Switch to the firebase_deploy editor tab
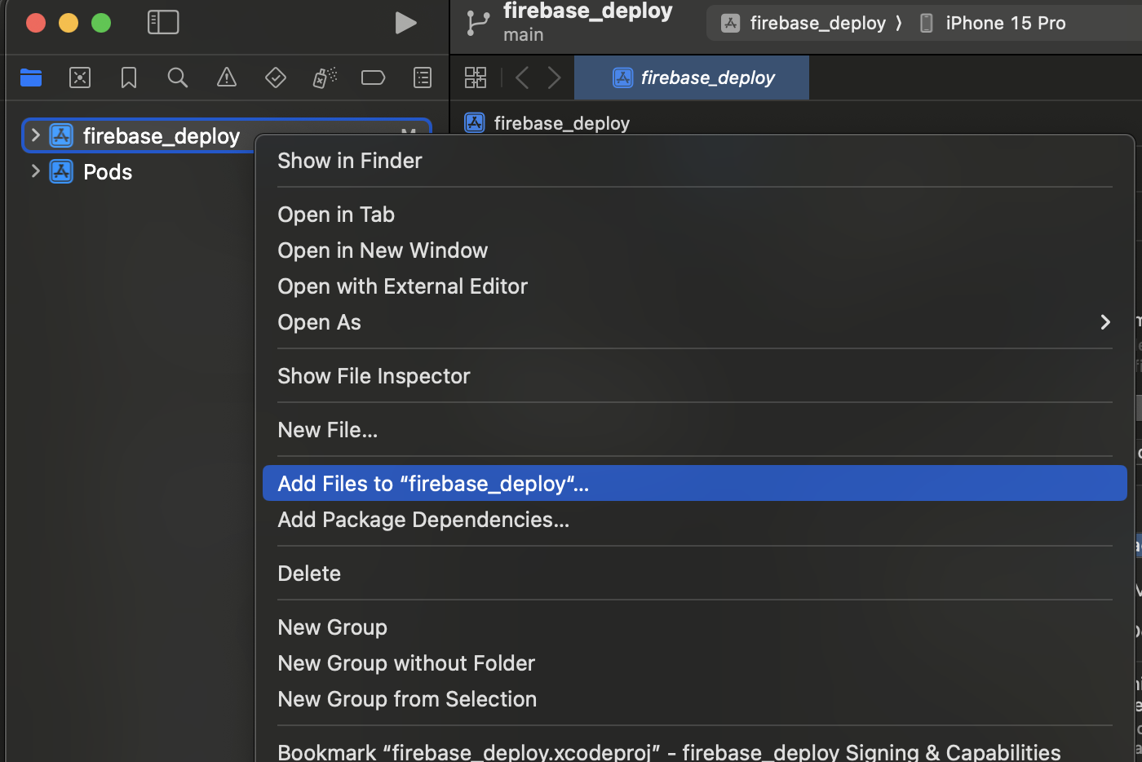This screenshot has width=1142, height=762. (x=692, y=78)
